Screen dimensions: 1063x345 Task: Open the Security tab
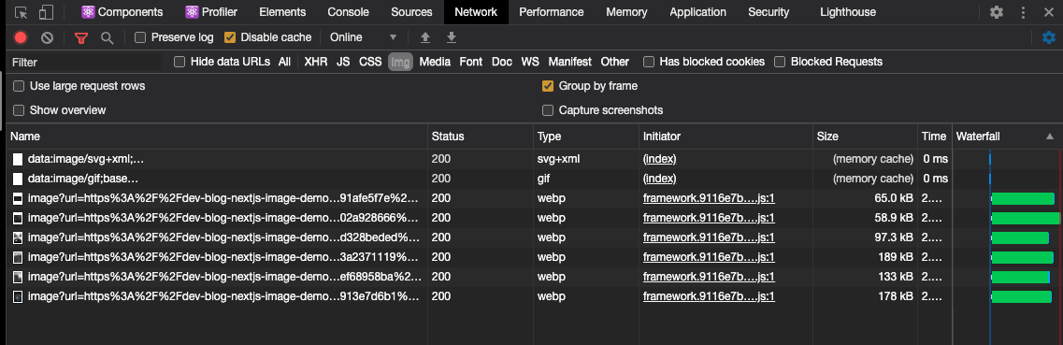[x=769, y=12]
